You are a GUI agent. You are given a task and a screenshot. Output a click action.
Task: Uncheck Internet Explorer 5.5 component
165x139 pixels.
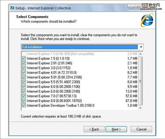24,82
